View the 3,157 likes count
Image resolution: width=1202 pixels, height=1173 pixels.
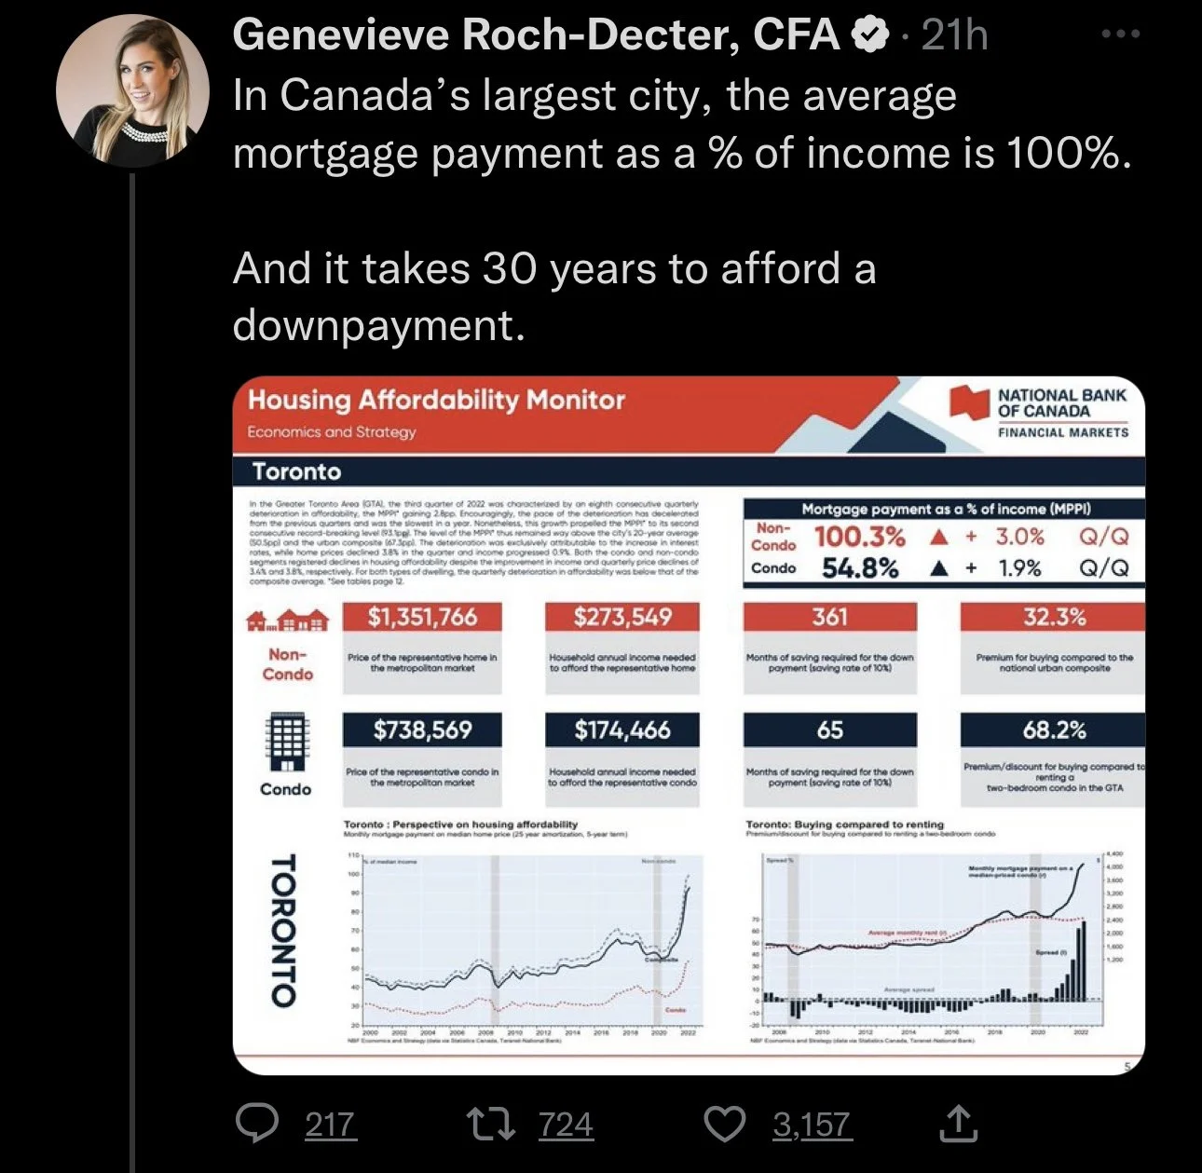coord(812,1125)
